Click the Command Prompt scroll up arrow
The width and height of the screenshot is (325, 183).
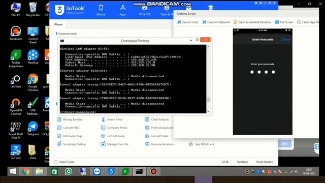pos(208,47)
